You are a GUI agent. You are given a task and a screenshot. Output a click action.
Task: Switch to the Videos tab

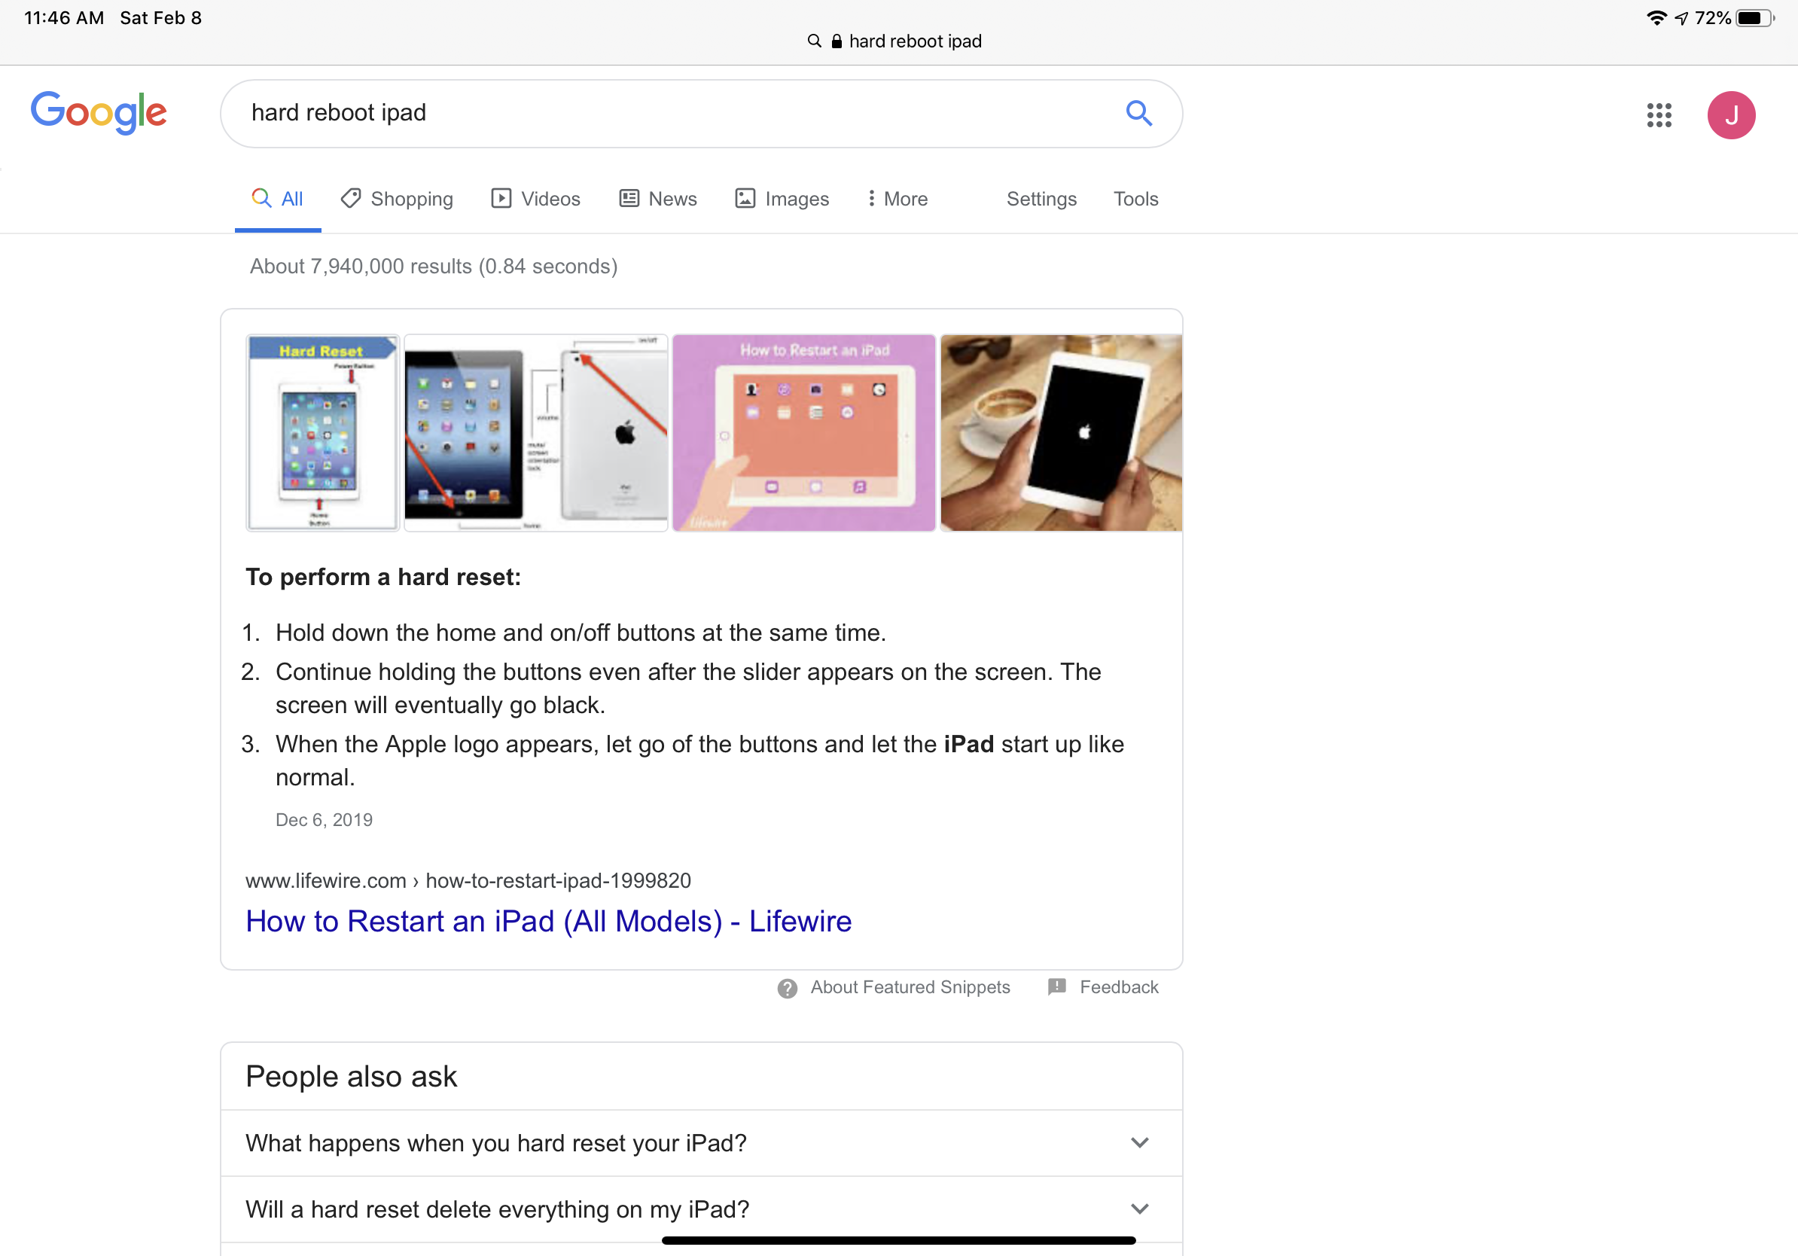coord(535,199)
